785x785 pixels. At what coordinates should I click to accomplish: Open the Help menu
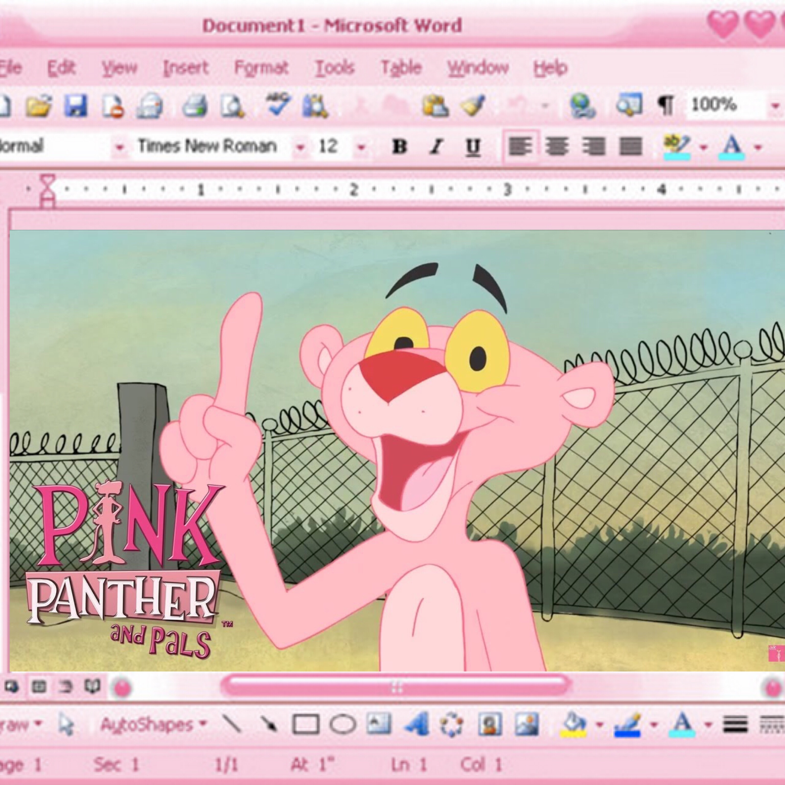(x=551, y=68)
